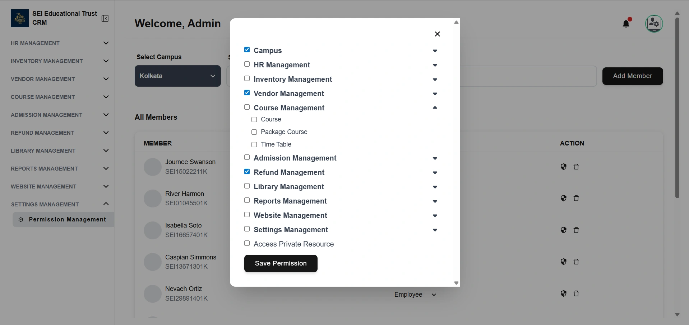Image resolution: width=689 pixels, height=325 pixels.
Task: Collapse the sidebar with the panel icon
Action: [x=105, y=19]
